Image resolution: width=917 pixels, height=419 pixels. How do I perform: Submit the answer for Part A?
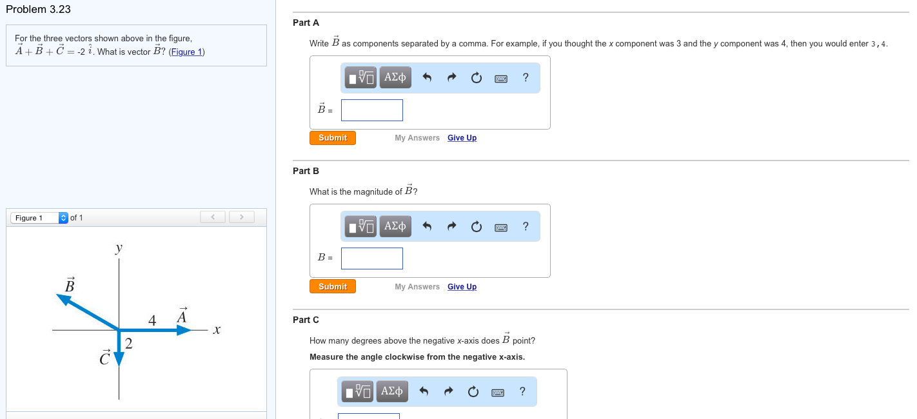point(332,137)
